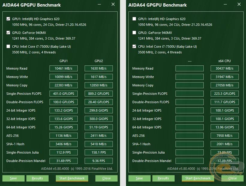Click empty AES-256 field in right window
This screenshot has width=246, height=186.
click(190, 136)
